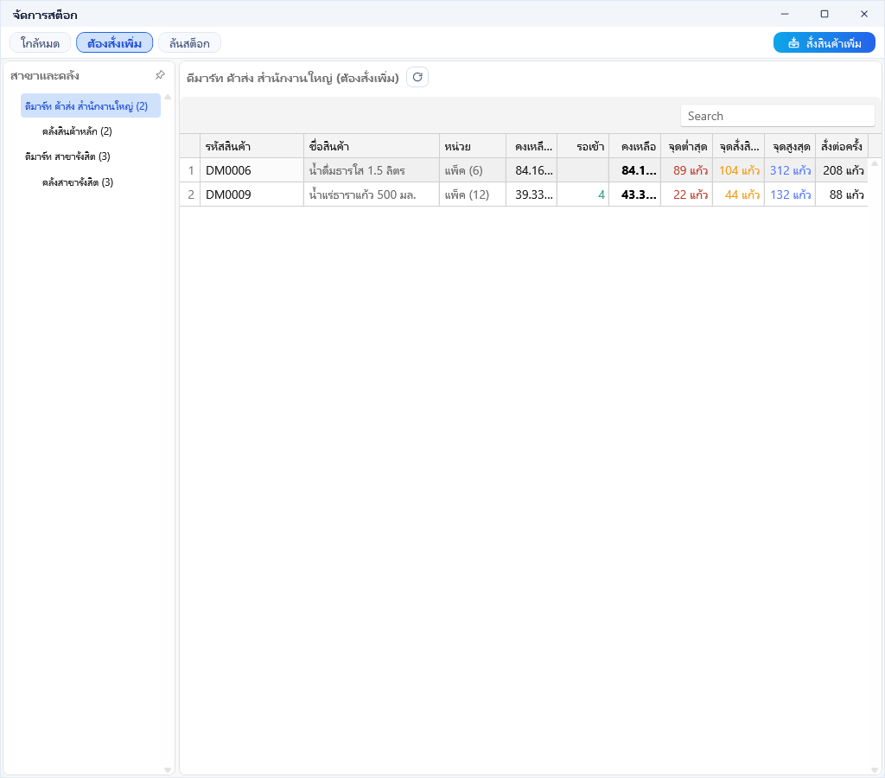Sort by the ชื่อสินค้า column header
The width and height of the screenshot is (885, 778).
(x=372, y=146)
